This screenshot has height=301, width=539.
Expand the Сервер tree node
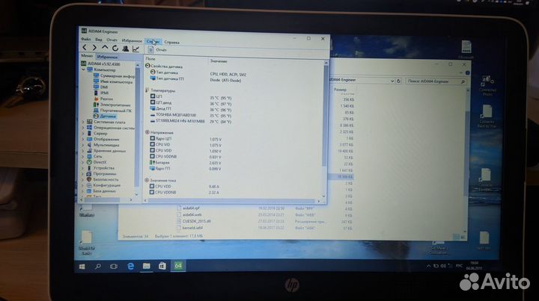coord(83,134)
